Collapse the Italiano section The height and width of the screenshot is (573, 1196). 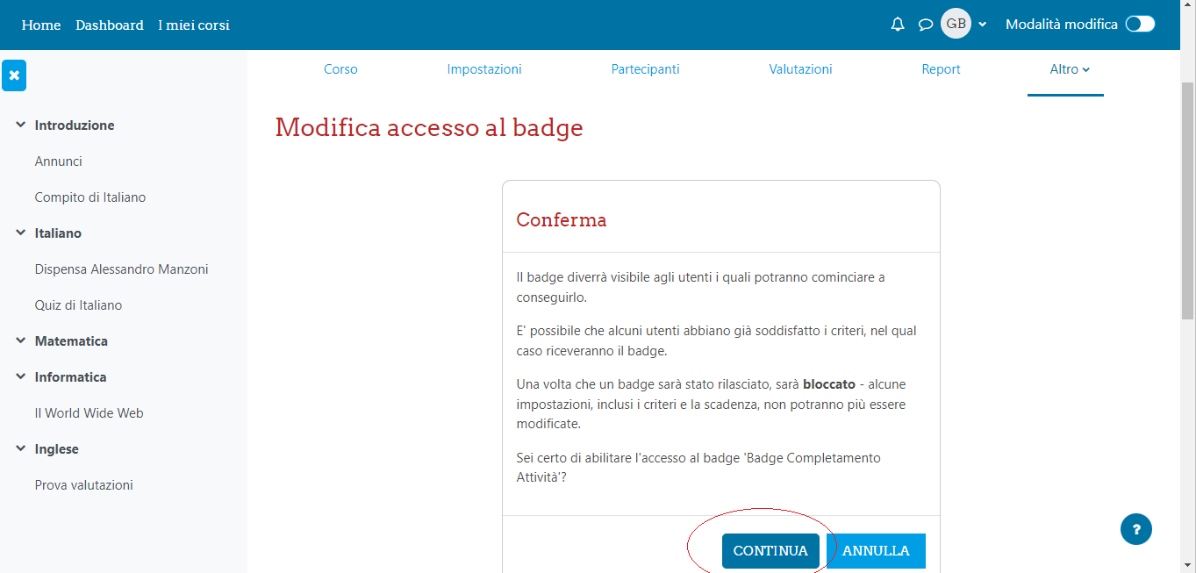click(20, 233)
